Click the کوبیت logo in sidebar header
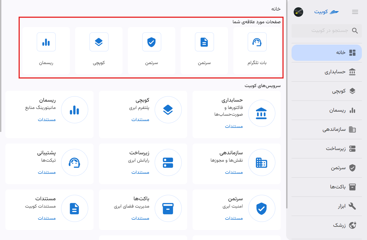Viewport: 367px width, 240px height. tap(326, 12)
